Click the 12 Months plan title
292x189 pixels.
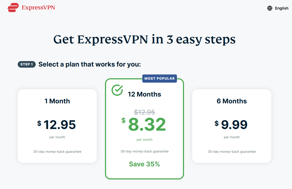pos(144,94)
